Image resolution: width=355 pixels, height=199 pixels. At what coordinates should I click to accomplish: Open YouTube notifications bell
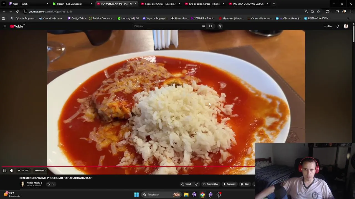point(338,26)
